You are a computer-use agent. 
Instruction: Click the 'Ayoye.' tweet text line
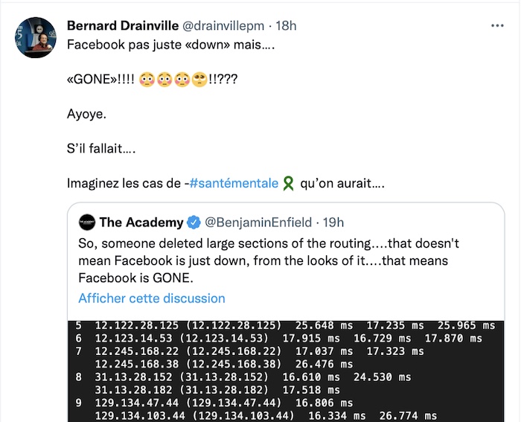click(x=86, y=114)
